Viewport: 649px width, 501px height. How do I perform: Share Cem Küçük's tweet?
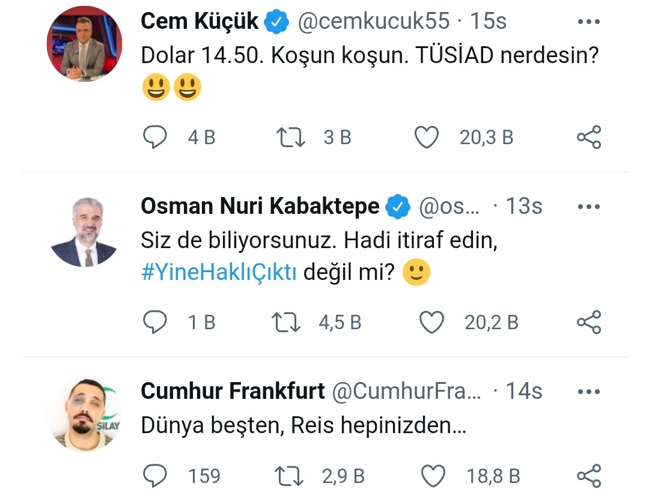(589, 138)
